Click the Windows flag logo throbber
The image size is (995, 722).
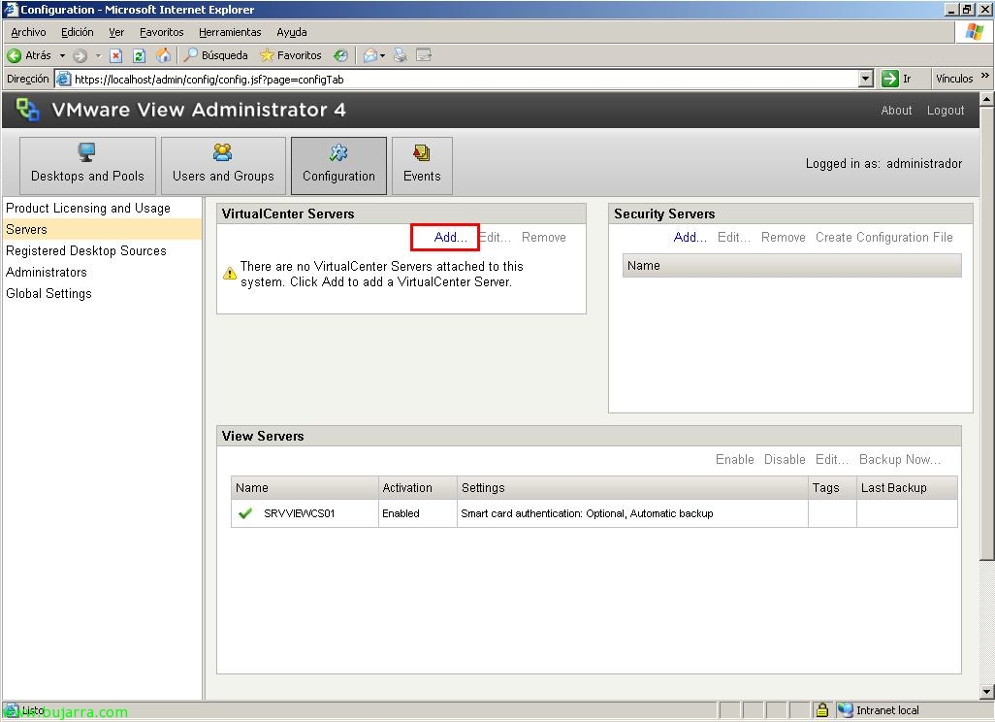pyautogui.click(x=974, y=32)
